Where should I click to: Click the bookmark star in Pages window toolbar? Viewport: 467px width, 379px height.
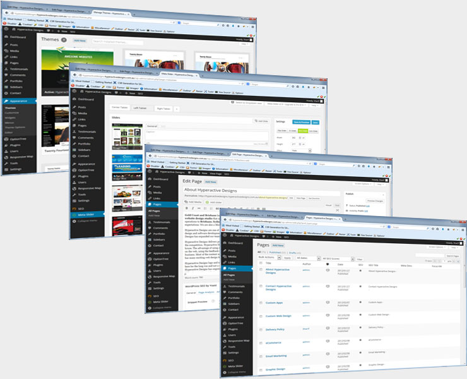[x=433, y=229]
